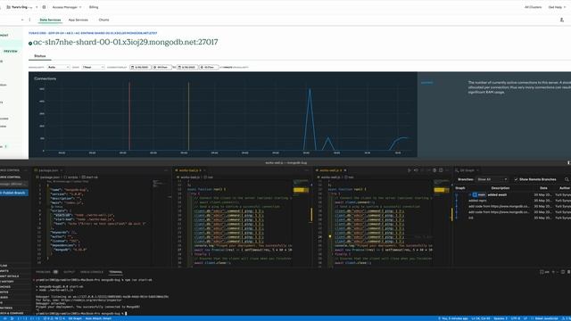
Task: Click the 'start-ok' breadcrumb in package.json
Action: click(x=90, y=177)
